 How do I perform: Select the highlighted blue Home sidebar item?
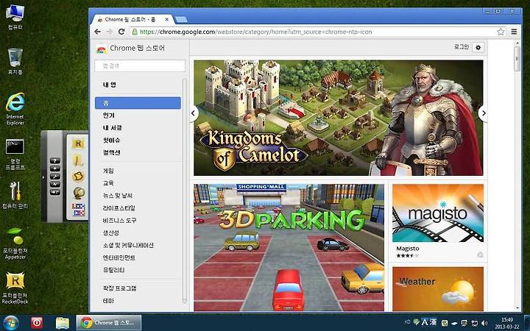(138, 103)
